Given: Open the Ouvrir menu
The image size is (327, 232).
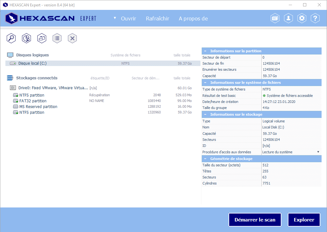Looking at the screenshot, I should coord(128,18).
